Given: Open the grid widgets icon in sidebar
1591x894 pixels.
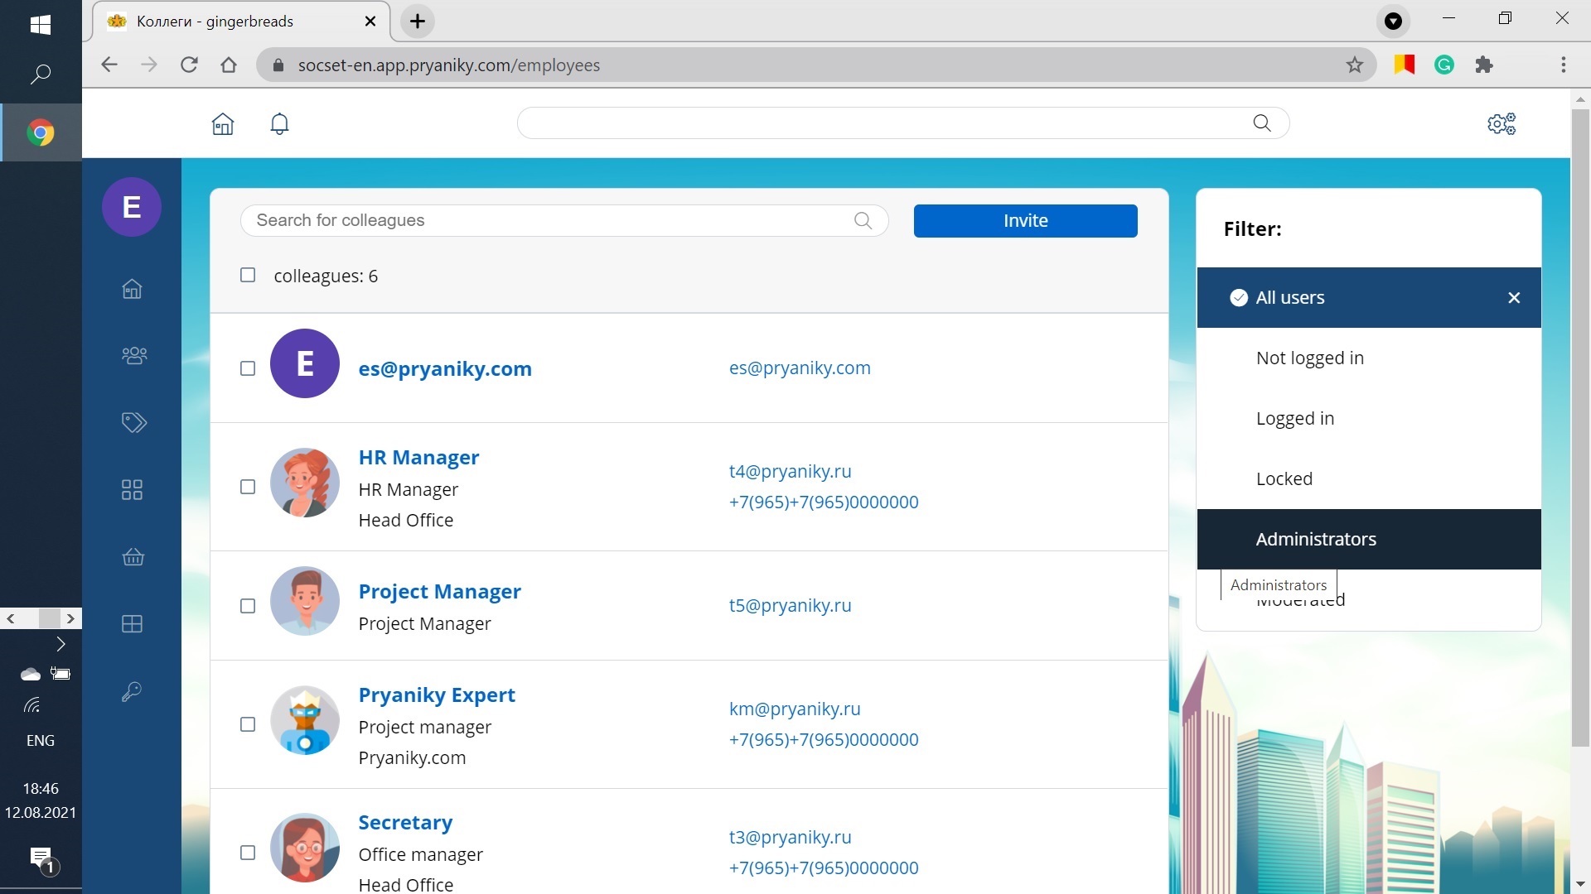Looking at the screenshot, I should point(133,490).
